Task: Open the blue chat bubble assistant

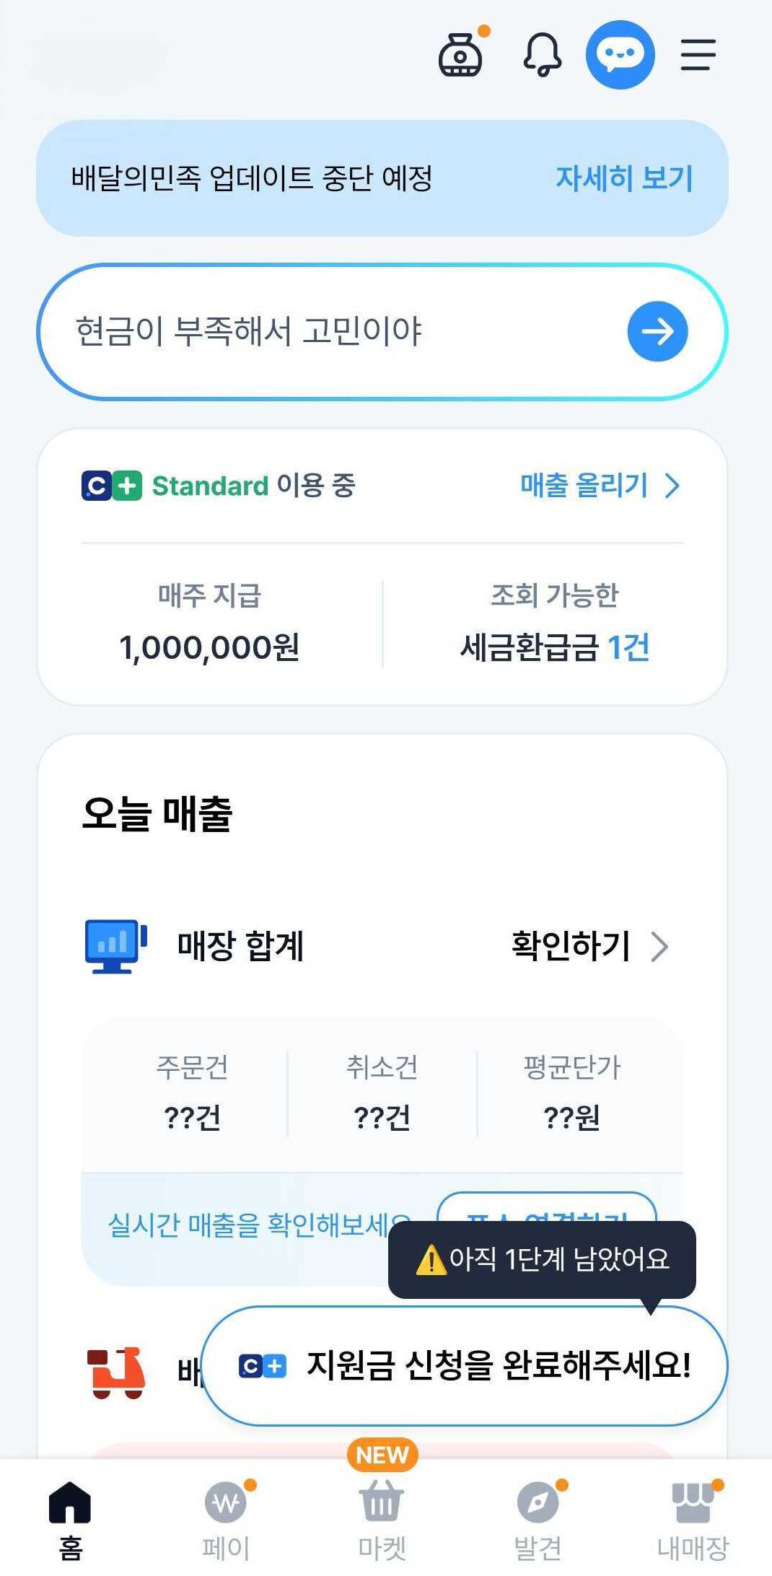Action: click(620, 55)
